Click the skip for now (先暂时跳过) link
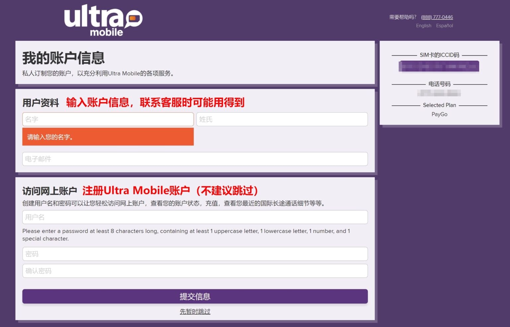510x327 pixels. pyautogui.click(x=195, y=311)
